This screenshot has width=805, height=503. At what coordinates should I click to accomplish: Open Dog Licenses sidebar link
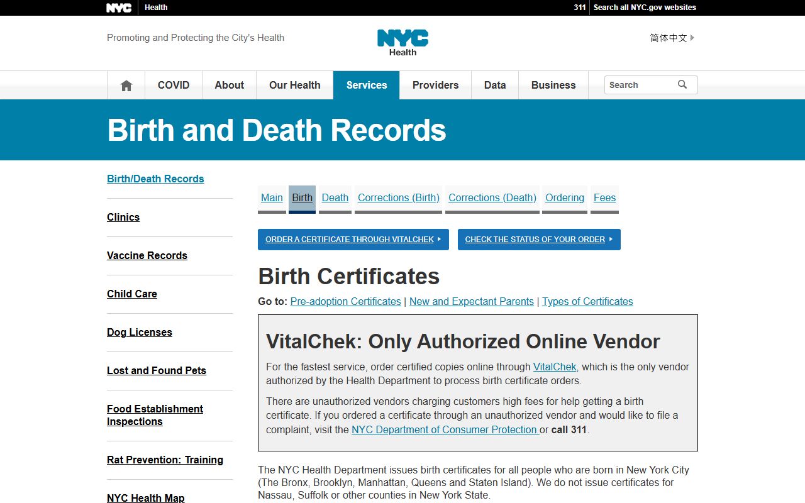click(x=140, y=332)
